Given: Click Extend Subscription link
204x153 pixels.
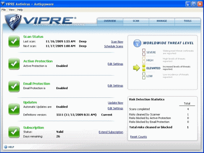Looking at the screenshot, I should click(111, 132).
